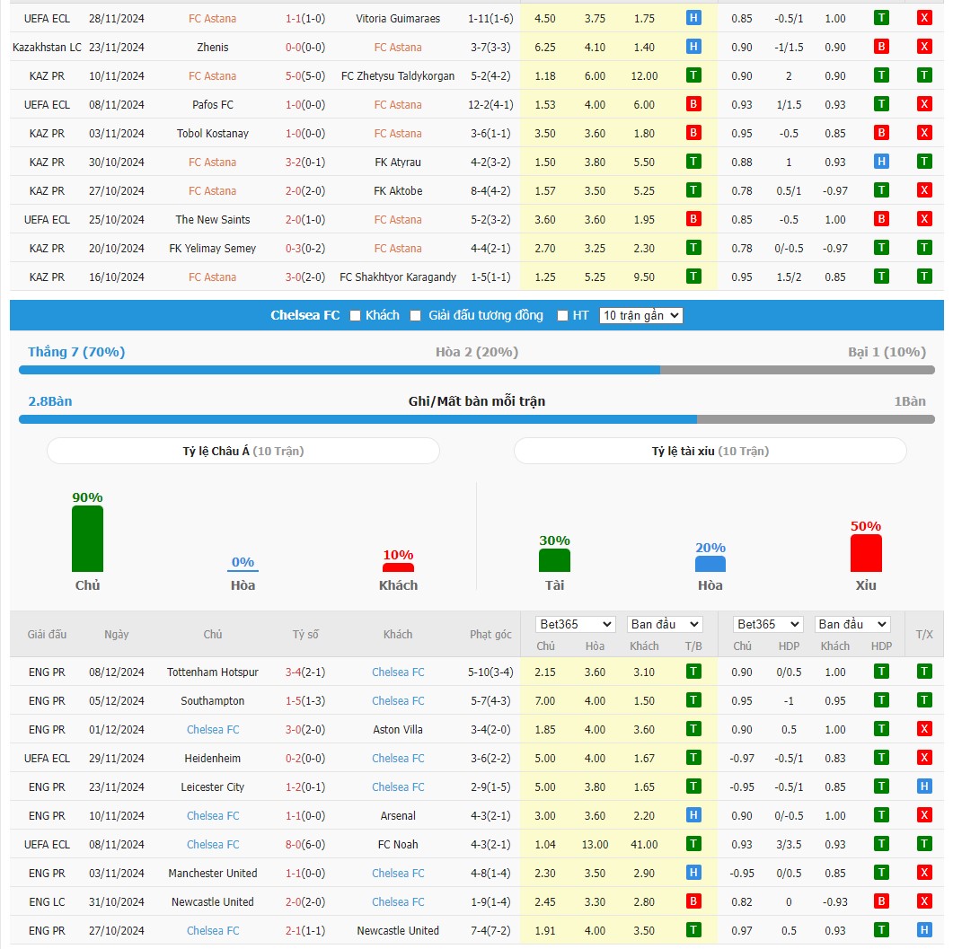Click the Phạt góc column header
953x949 pixels.
click(490, 634)
